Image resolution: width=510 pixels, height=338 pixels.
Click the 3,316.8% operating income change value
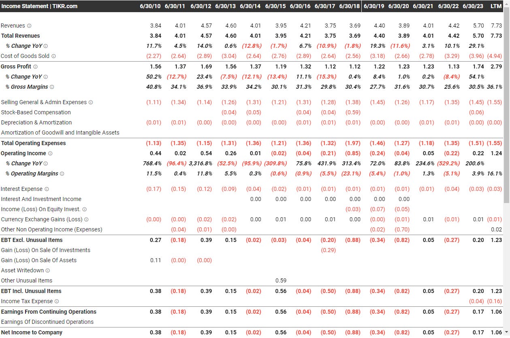coord(200,164)
